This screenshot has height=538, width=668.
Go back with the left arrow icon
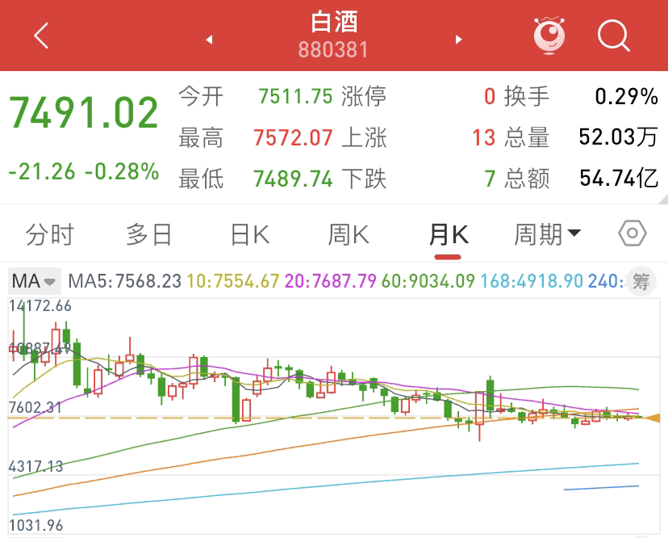point(41,36)
